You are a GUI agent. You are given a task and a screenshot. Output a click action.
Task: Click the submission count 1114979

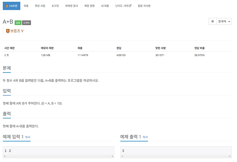tap(83, 55)
